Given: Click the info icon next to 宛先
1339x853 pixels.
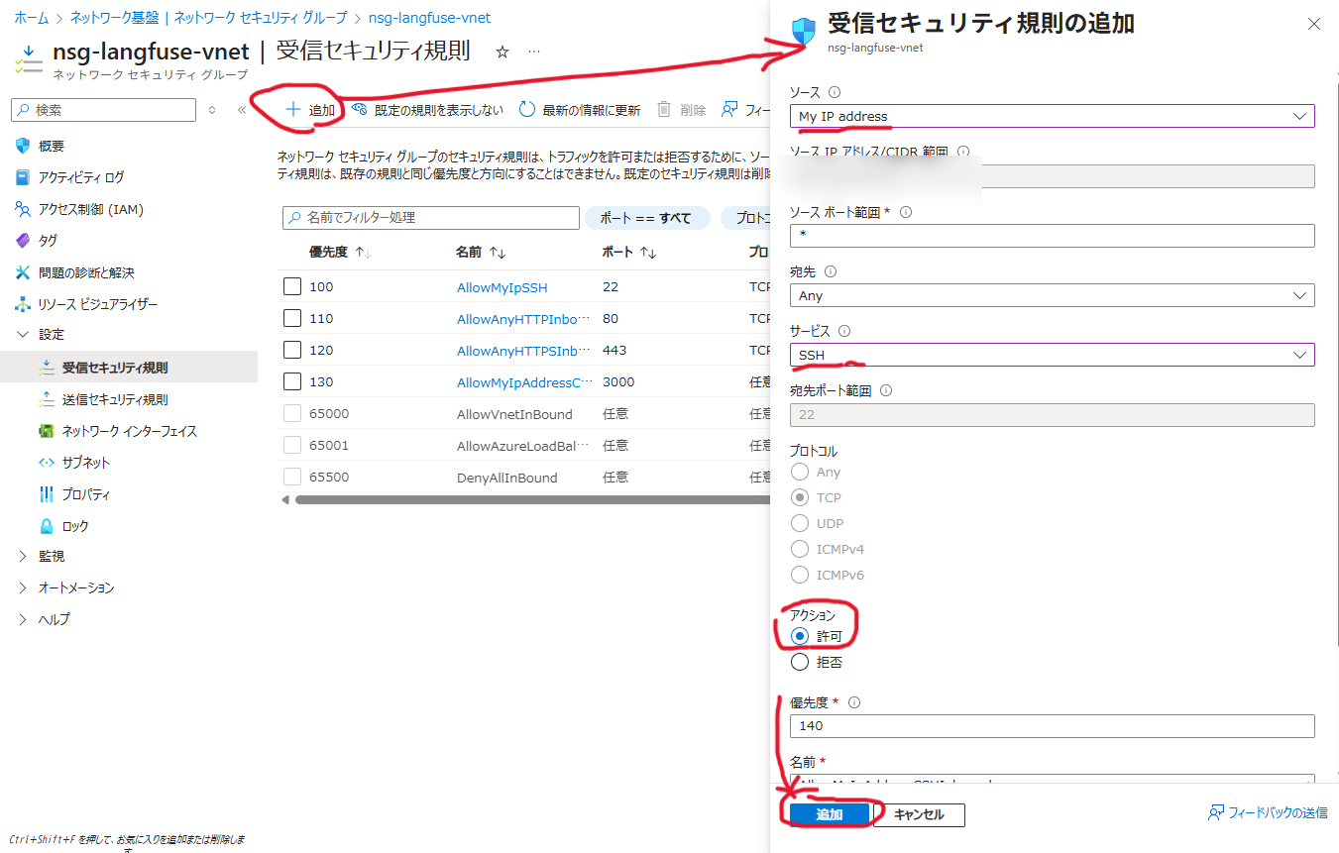Looking at the screenshot, I should coord(831,271).
